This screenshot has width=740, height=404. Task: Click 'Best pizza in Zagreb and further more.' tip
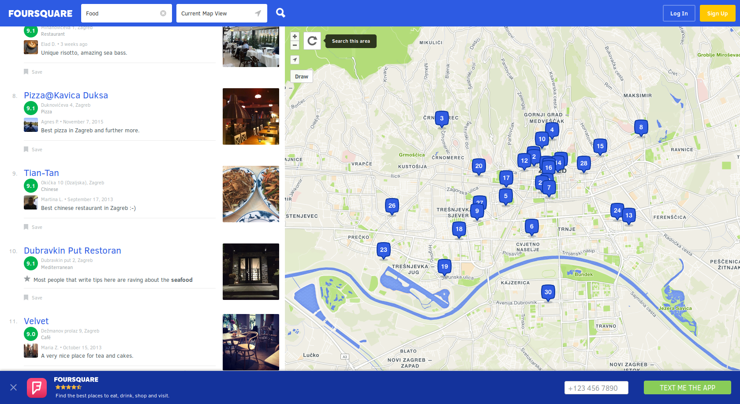point(90,131)
